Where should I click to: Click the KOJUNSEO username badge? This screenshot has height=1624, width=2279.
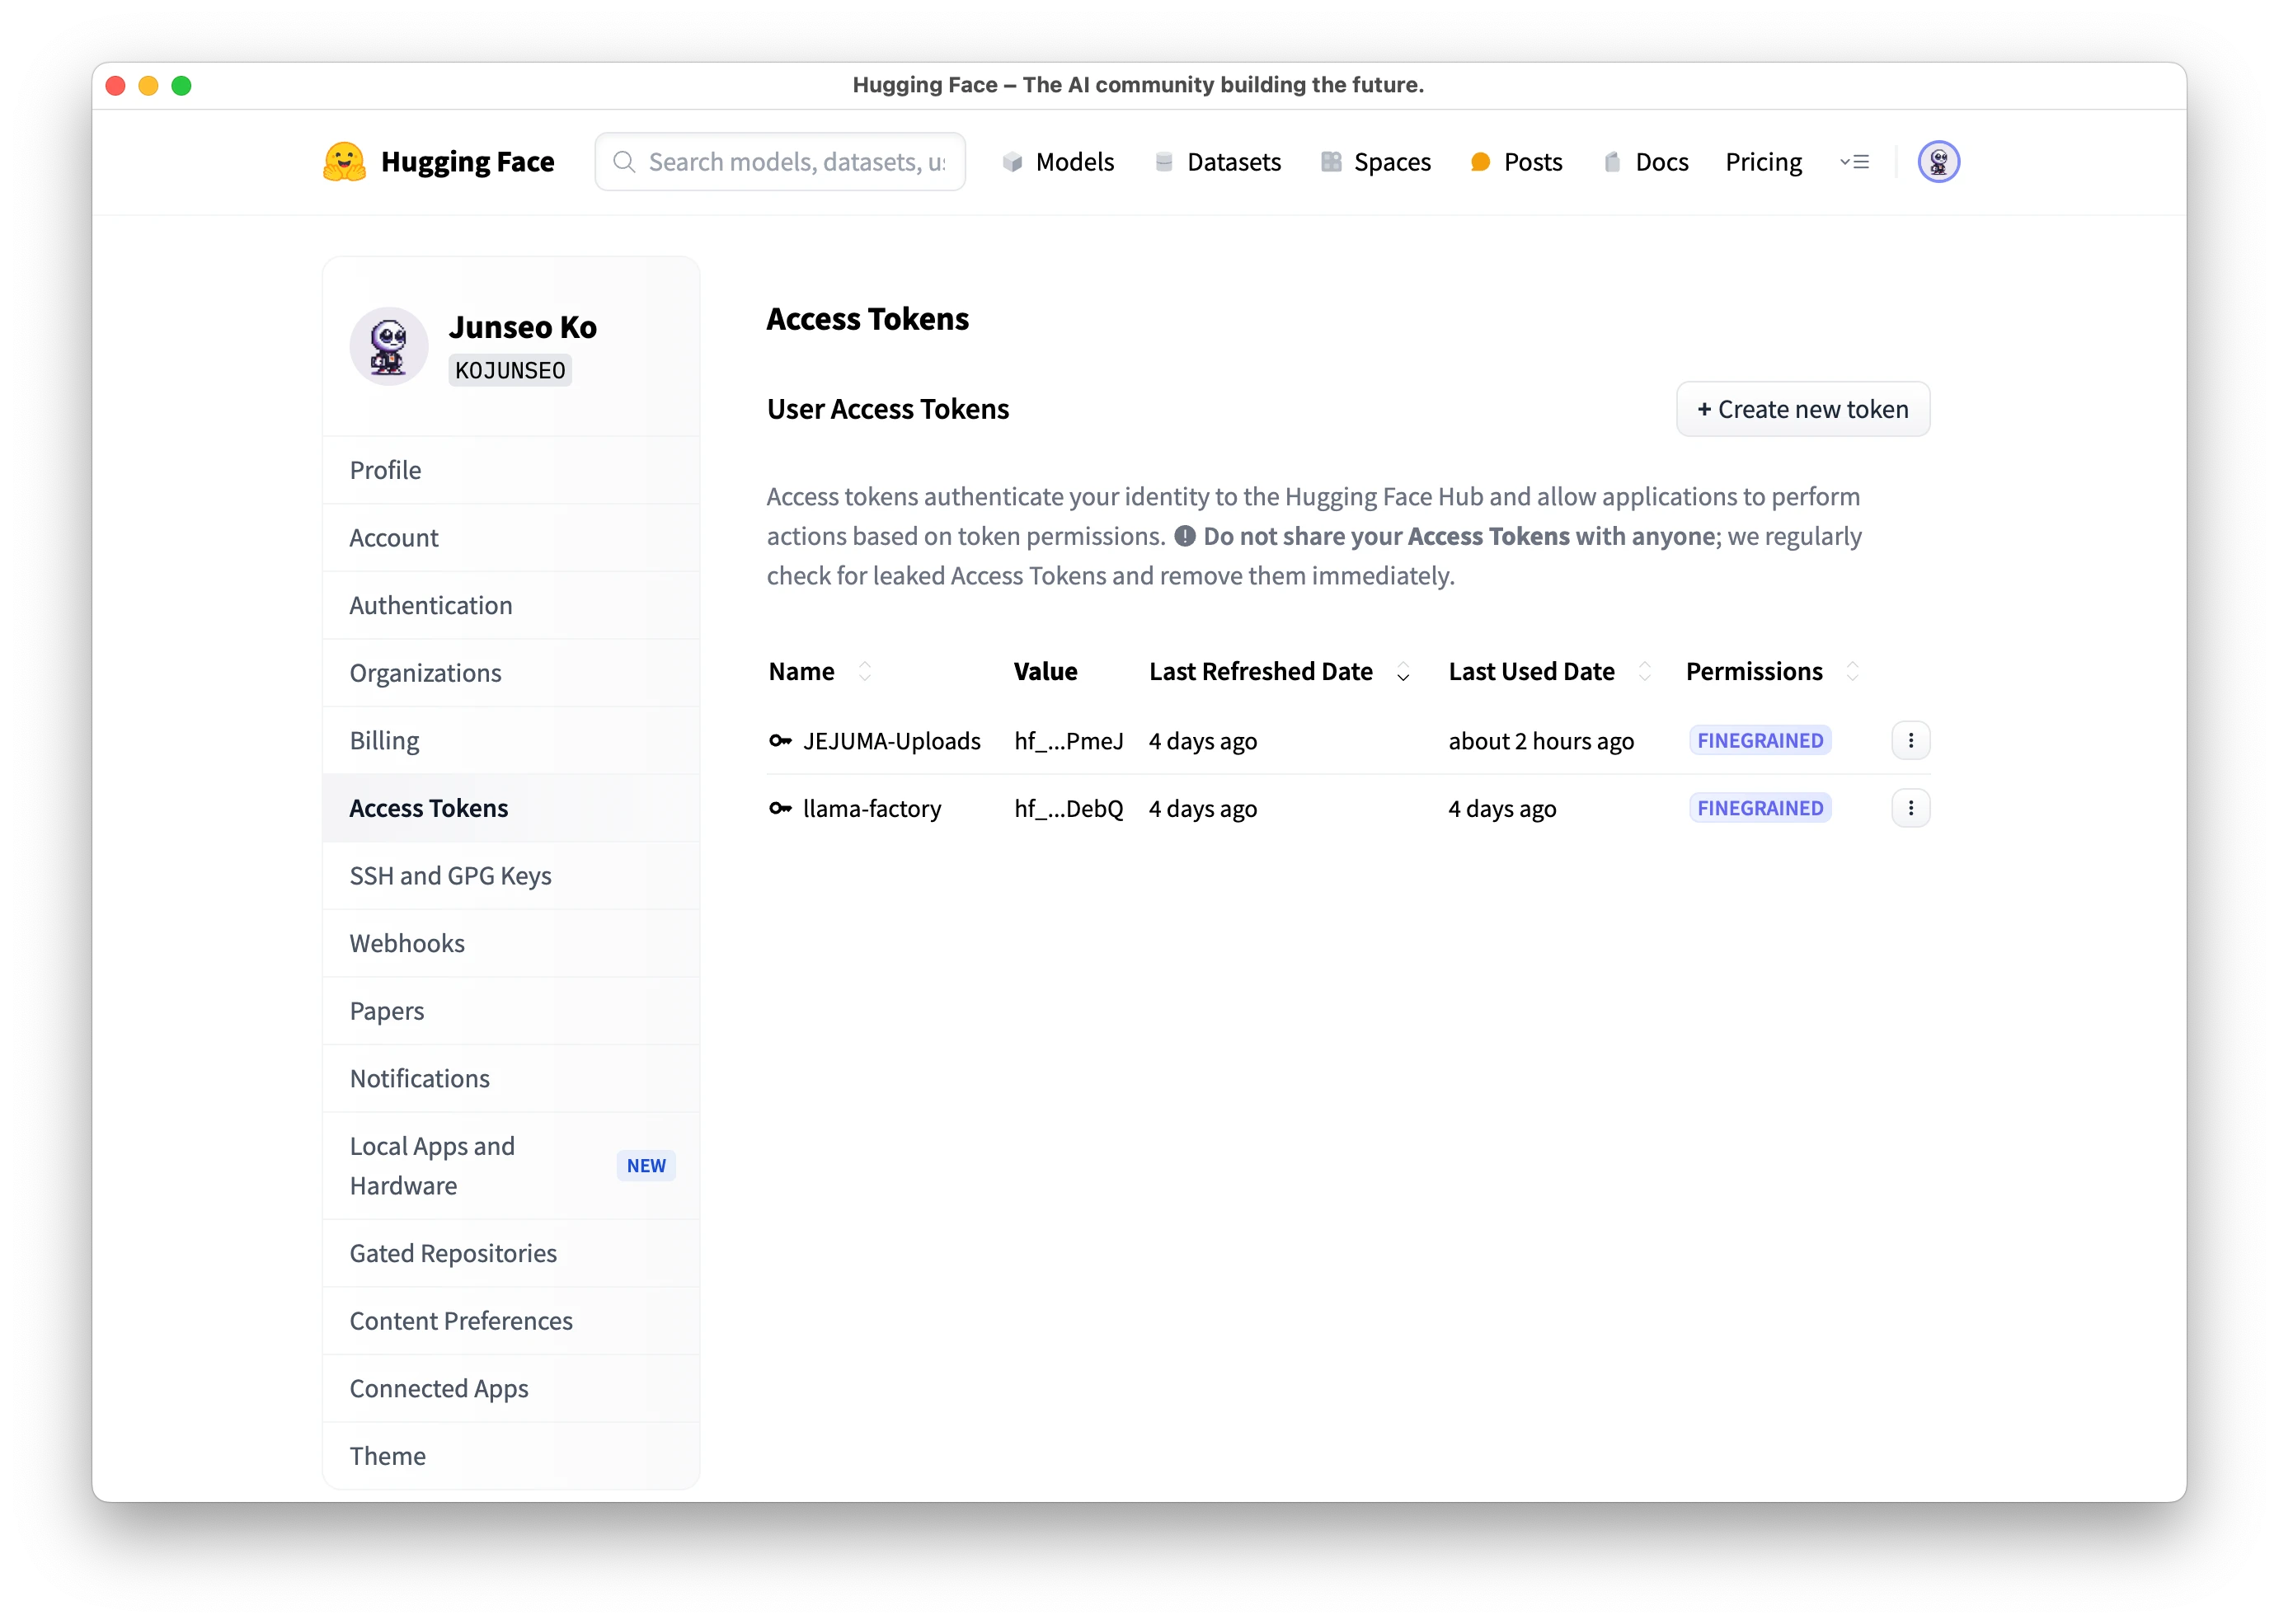point(510,371)
